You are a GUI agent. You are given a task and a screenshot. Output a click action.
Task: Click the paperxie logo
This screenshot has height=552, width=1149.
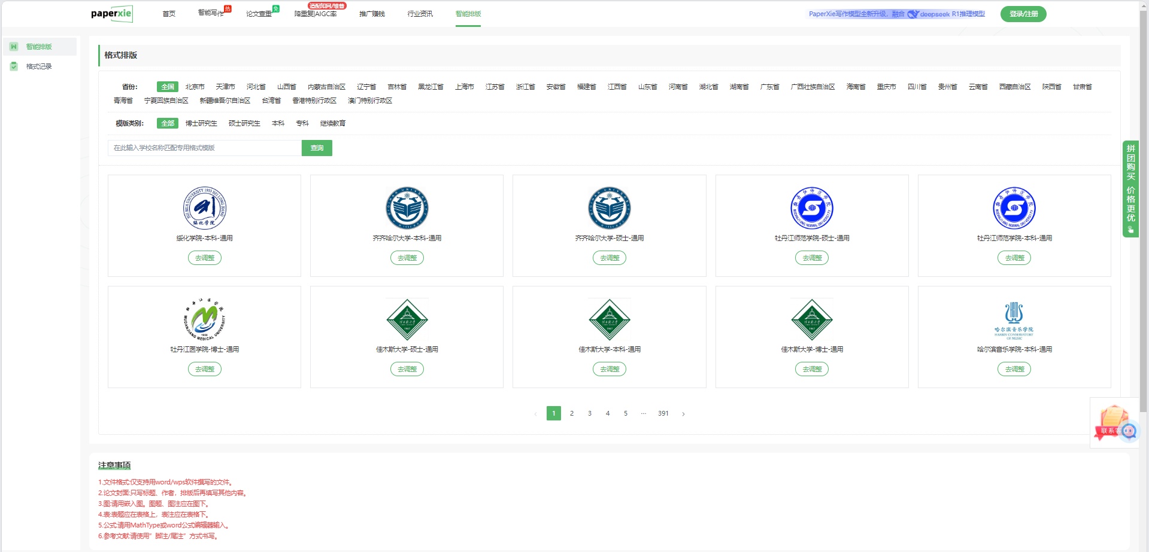coord(111,14)
